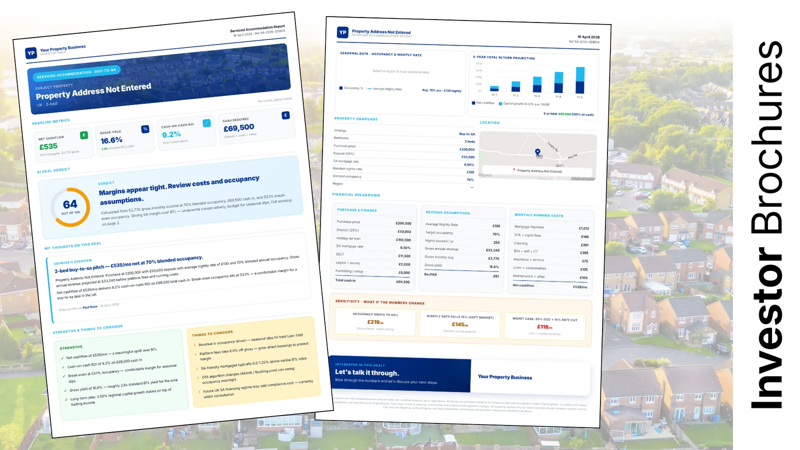Click the 'Investor Brochures' vertical title

tap(766, 224)
